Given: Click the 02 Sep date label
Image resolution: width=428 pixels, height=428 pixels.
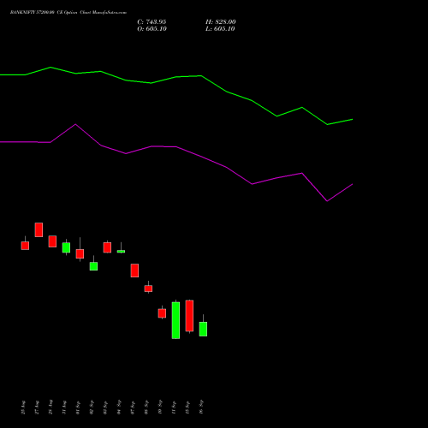Looking at the screenshot, I should [x=92, y=407].
